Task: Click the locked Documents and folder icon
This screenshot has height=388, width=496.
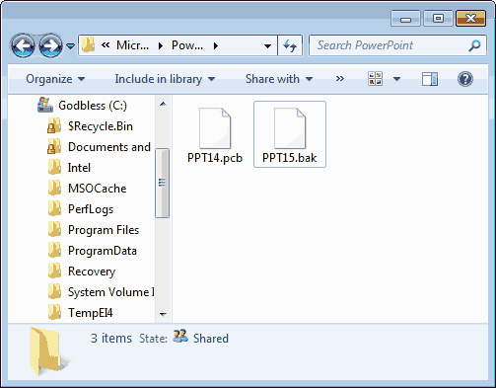Action: [54, 147]
